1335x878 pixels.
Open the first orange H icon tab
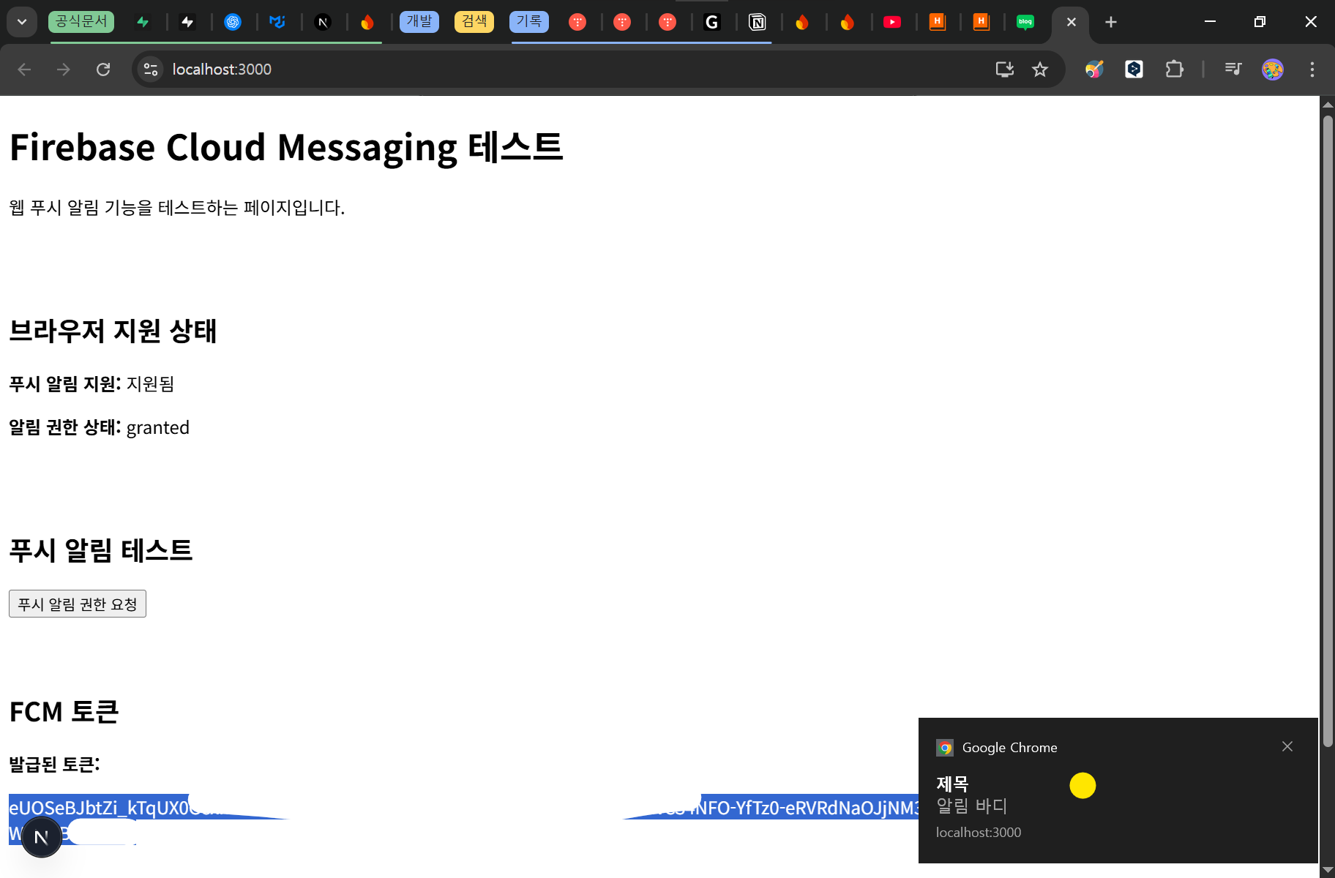[938, 22]
